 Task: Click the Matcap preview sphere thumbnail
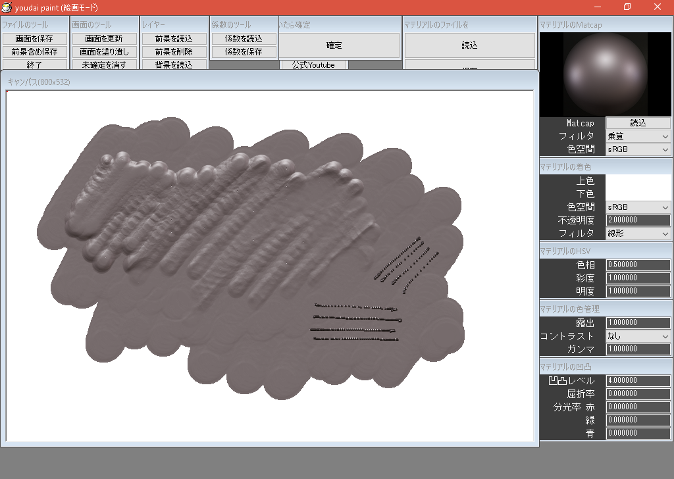pyautogui.click(x=604, y=74)
